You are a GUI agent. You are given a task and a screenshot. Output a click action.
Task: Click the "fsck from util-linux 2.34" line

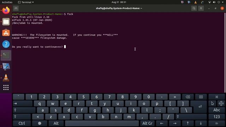click(31, 17)
